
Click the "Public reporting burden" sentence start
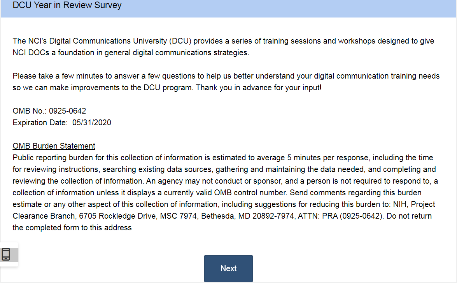[x=51, y=158]
